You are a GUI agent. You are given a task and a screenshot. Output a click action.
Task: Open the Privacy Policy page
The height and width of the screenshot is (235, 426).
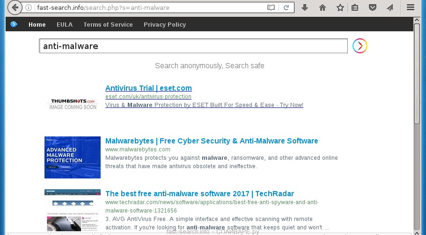165,25
